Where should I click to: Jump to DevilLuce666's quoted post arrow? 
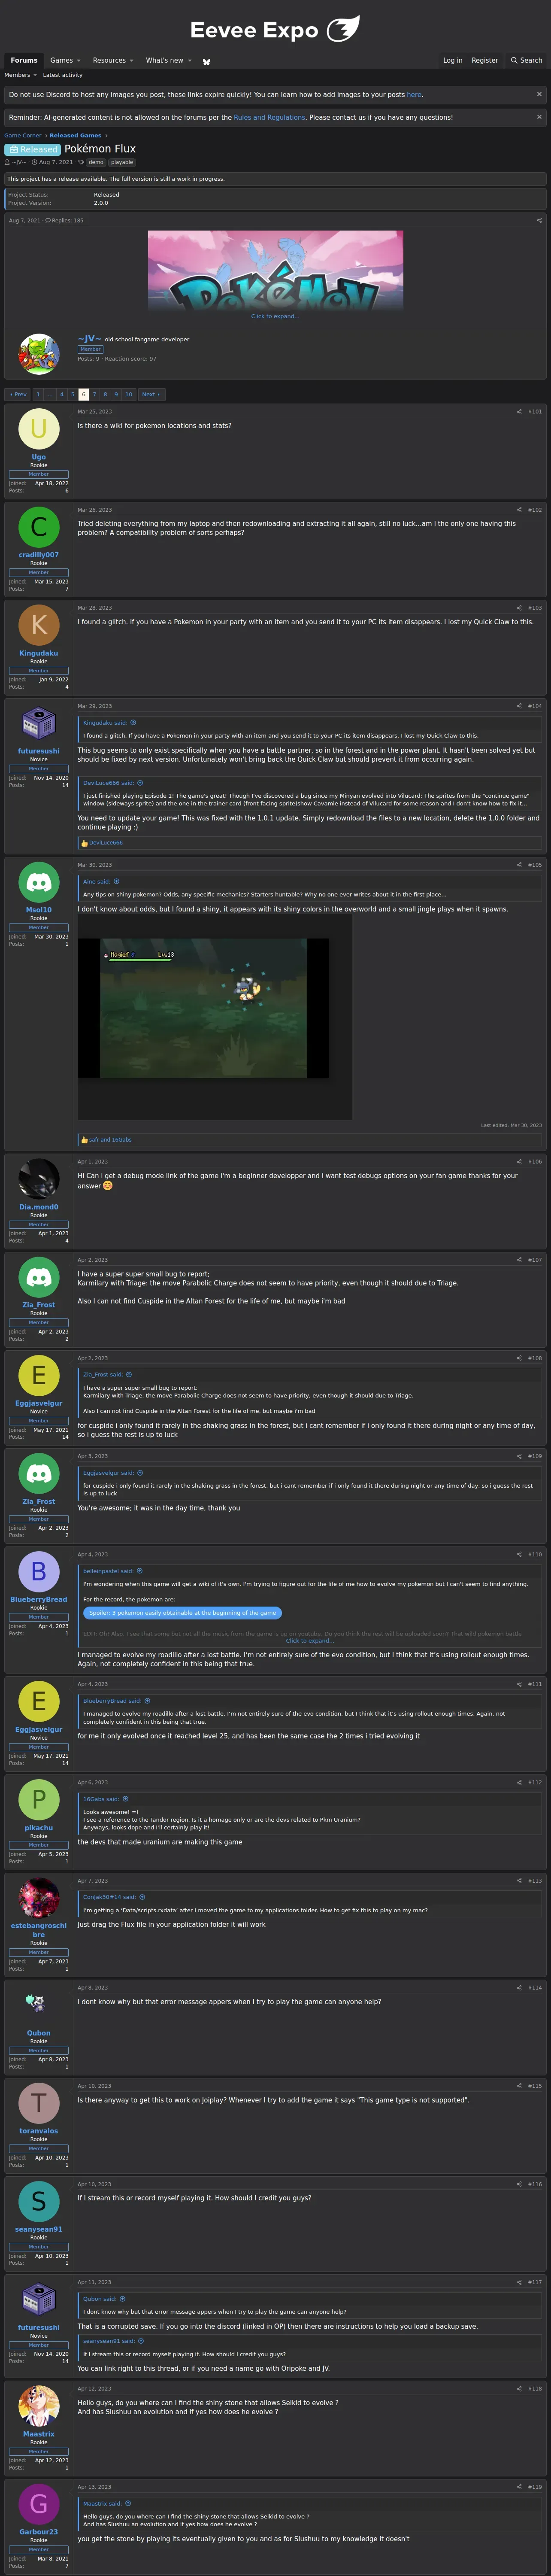click(x=140, y=783)
